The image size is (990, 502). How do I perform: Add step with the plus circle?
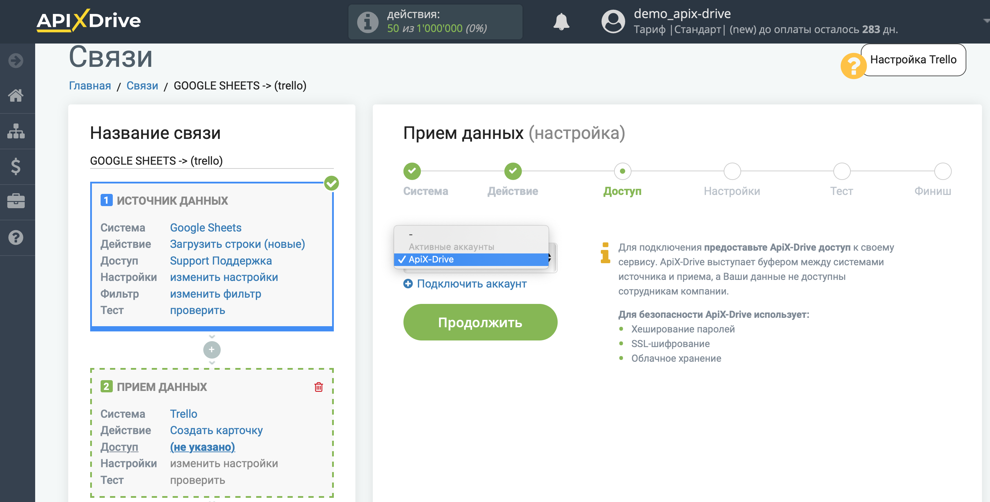pos(212,350)
